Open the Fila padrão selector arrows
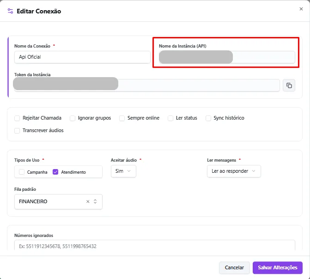The height and width of the screenshot is (279, 310). click(95, 201)
